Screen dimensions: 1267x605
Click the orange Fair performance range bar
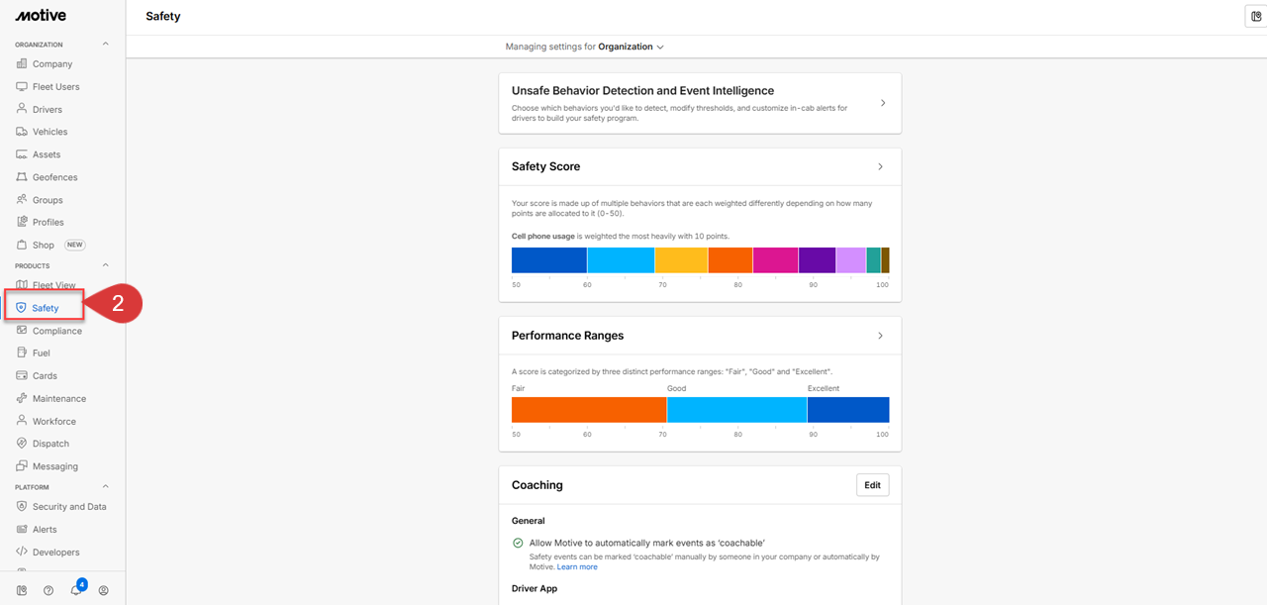click(x=588, y=410)
